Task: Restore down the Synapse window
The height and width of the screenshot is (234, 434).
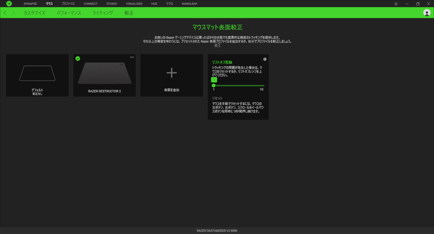Action: [418, 4]
